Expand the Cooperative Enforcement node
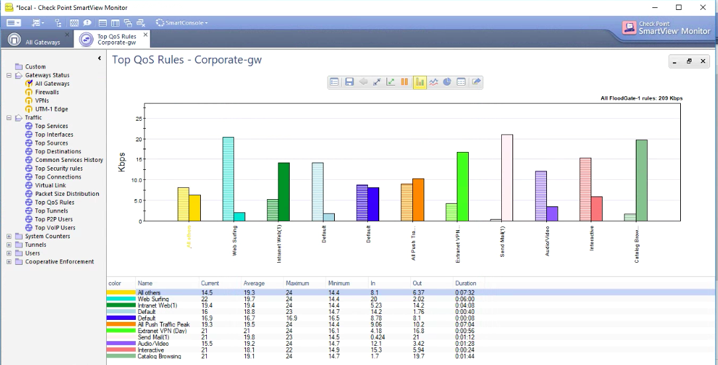Screen dimensions: 718x365 click(9, 262)
